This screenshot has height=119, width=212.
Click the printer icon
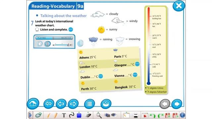[135, 115]
